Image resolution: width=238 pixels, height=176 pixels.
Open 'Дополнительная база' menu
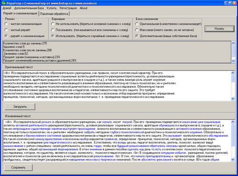[29, 8]
